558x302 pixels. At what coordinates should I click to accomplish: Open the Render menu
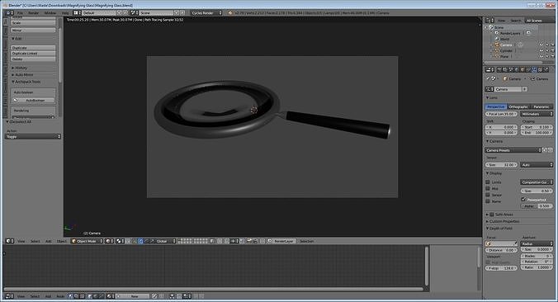pos(34,13)
